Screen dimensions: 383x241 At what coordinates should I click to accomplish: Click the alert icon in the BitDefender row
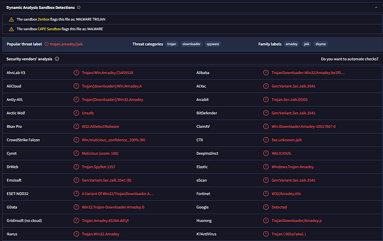click(x=266, y=113)
